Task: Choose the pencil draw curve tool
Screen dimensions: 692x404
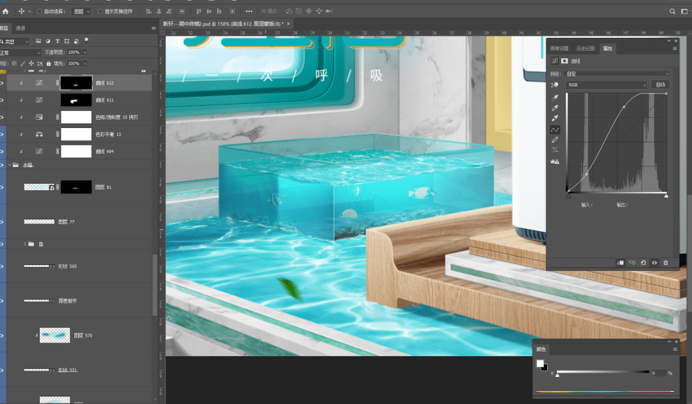Action: pos(555,140)
